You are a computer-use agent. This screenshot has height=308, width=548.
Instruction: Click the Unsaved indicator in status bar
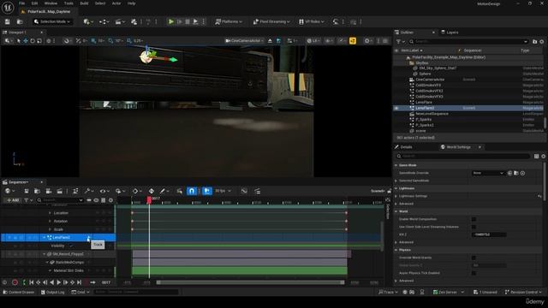pyautogui.click(x=485, y=292)
